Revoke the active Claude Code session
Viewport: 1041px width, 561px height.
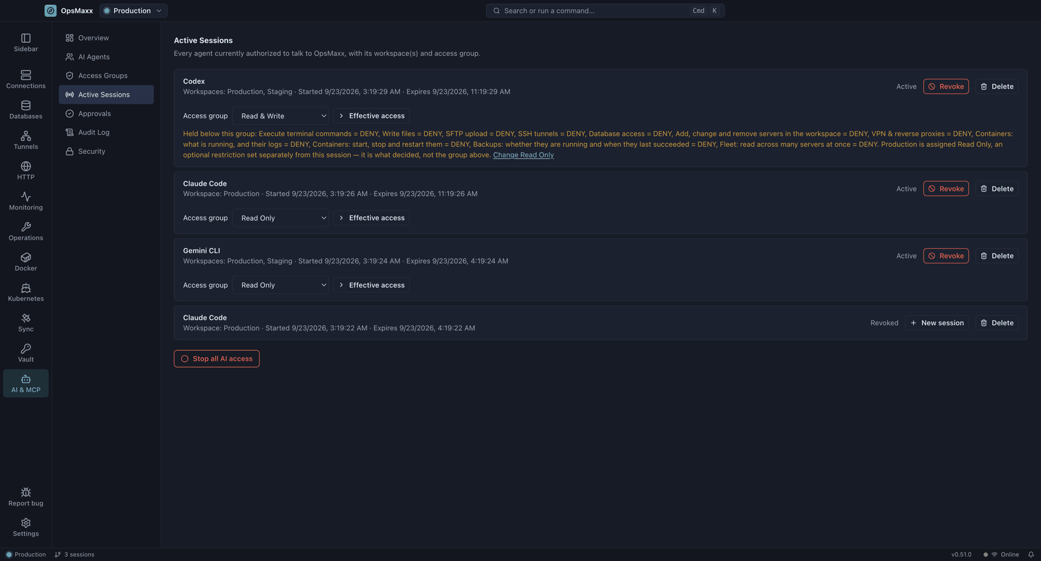[x=945, y=188]
